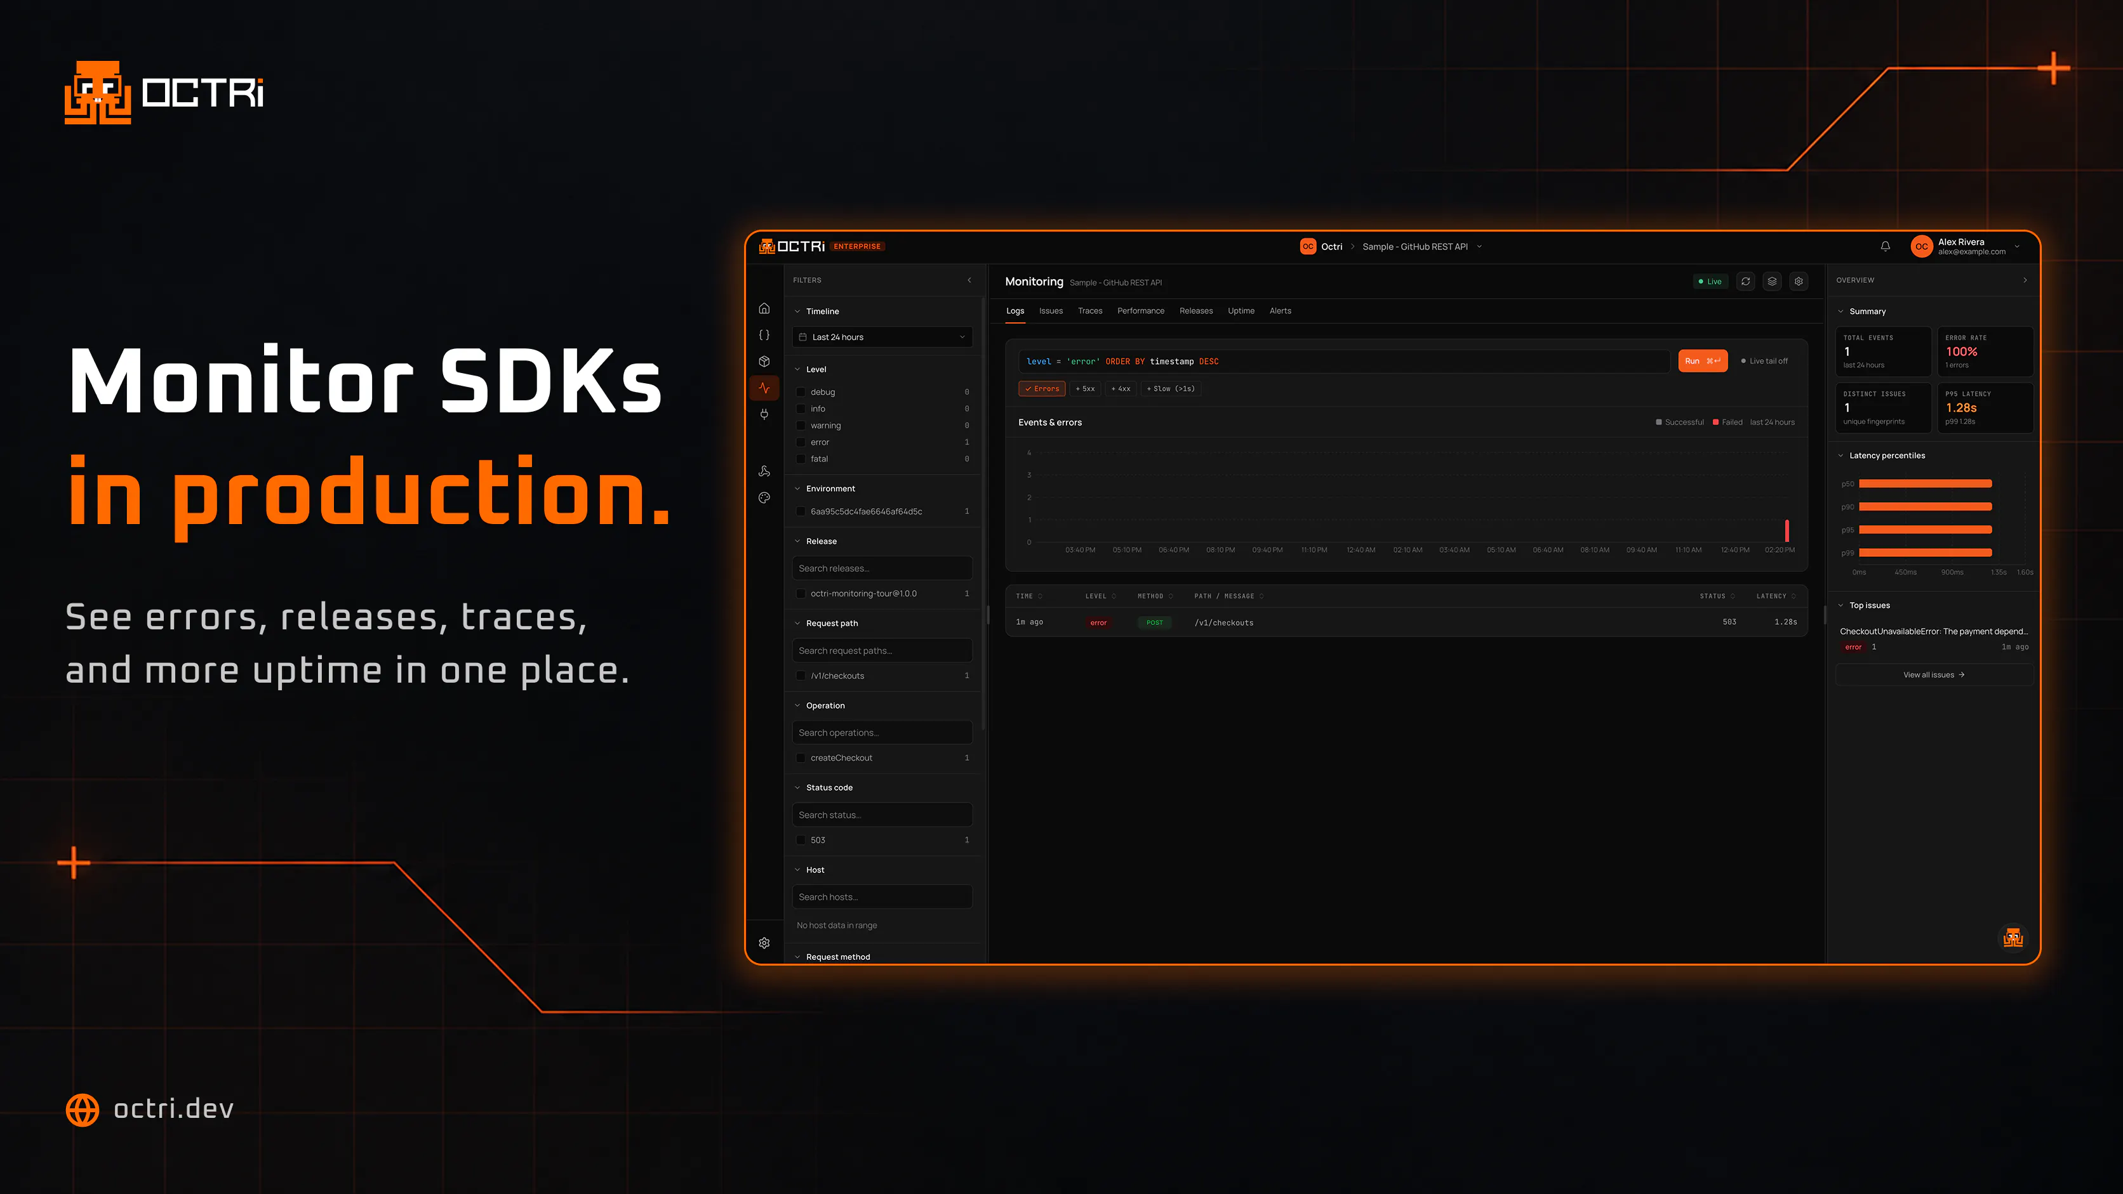Open the Home icon in the sidebar
The width and height of the screenshot is (2123, 1194).
pos(764,308)
